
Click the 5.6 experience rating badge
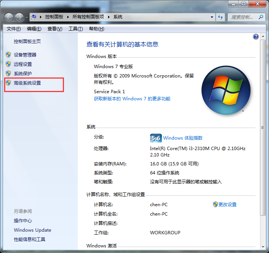pos(156,138)
